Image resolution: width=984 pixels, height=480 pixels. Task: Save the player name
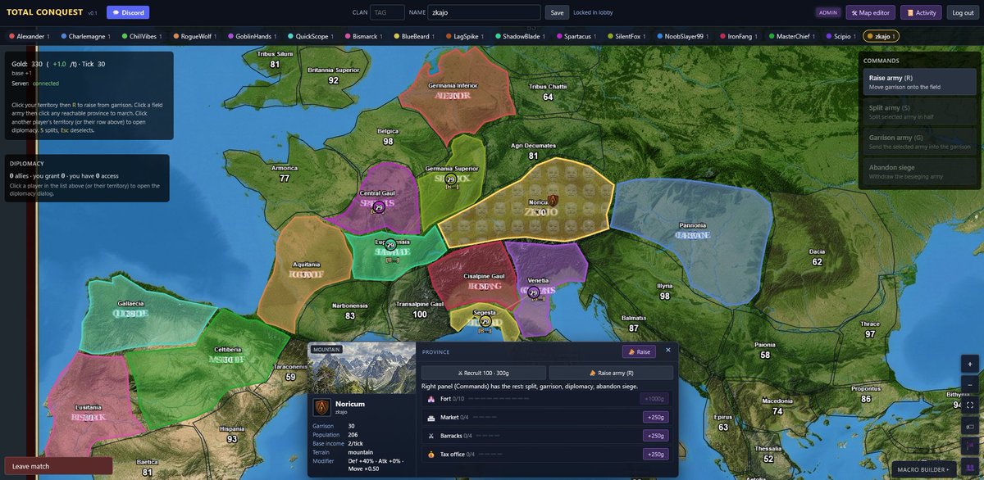[557, 12]
